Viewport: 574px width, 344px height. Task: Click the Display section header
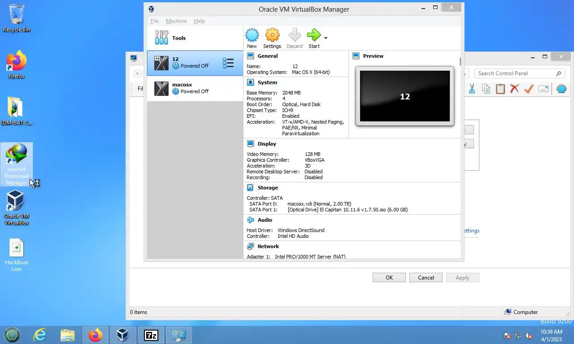(267, 144)
